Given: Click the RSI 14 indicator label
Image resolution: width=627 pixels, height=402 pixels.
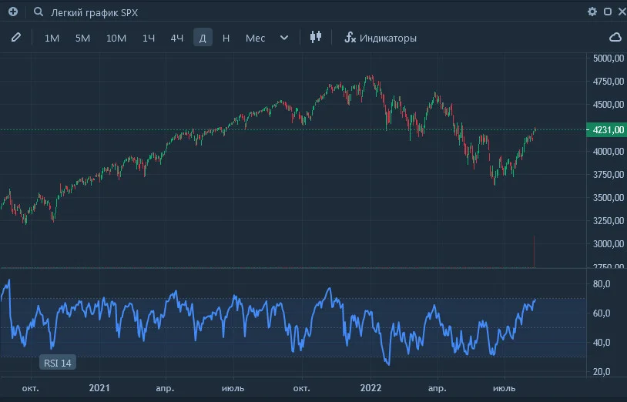Looking at the screenshot, I should [x=58, y=363].
